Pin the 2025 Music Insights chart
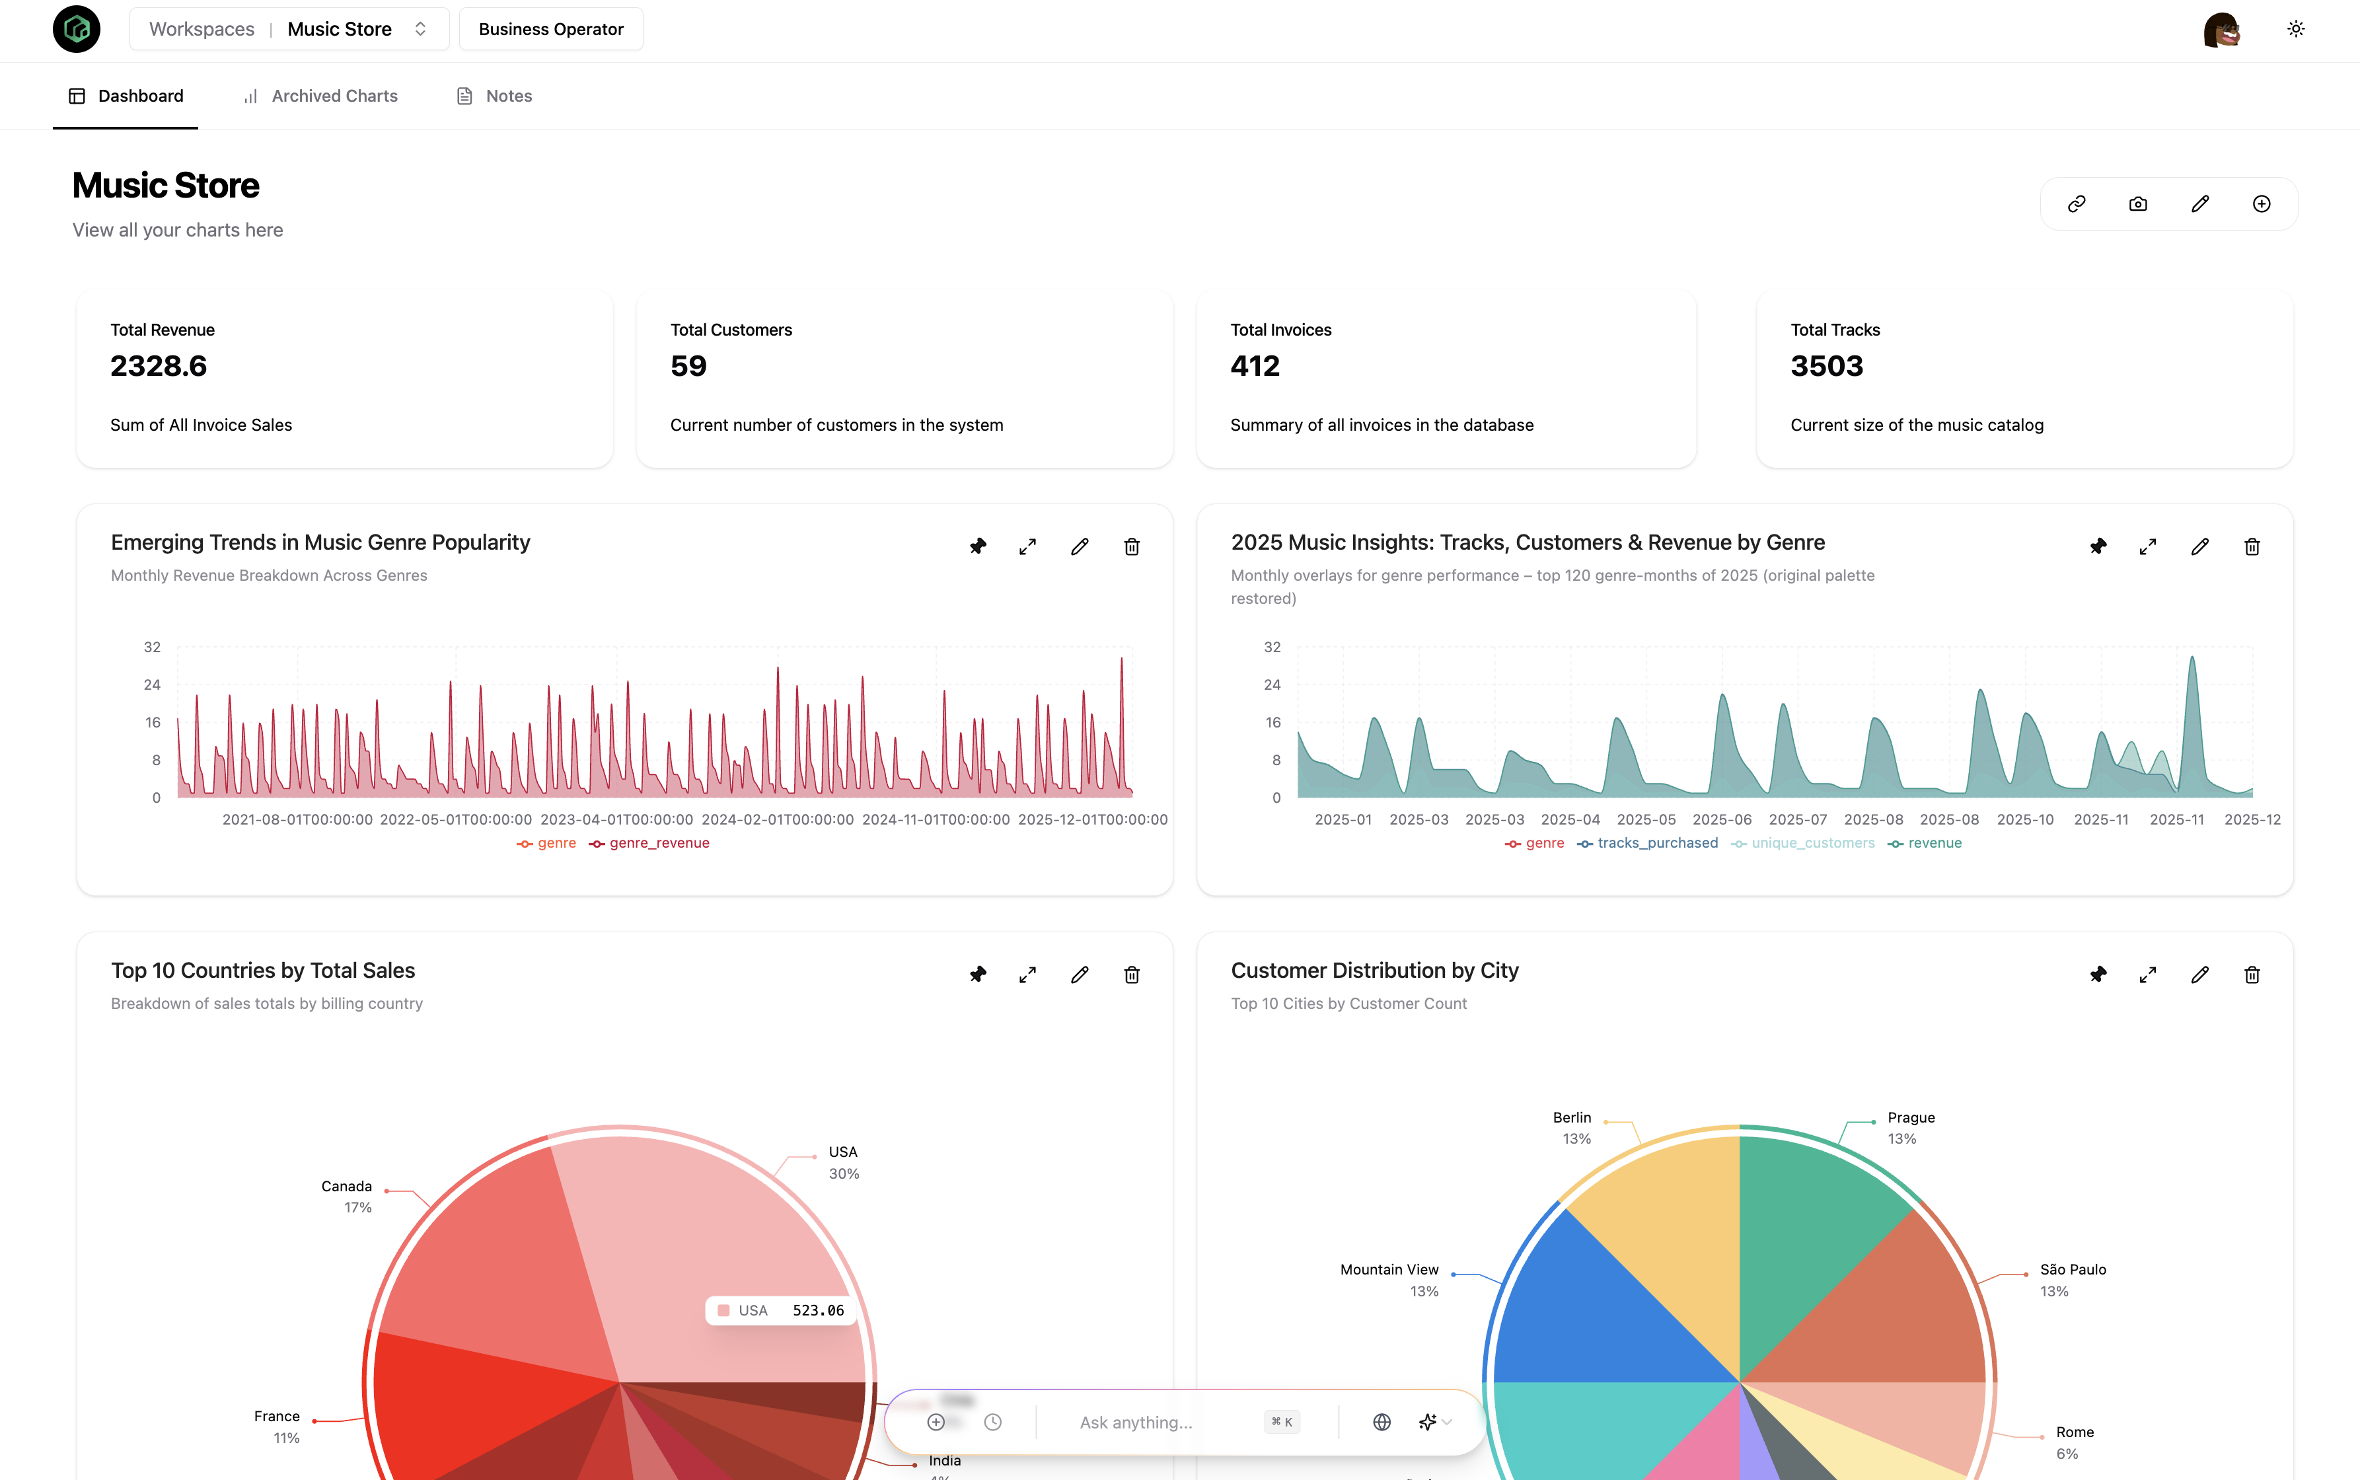2360x1480 pixels. click(x=2098, y=546)
